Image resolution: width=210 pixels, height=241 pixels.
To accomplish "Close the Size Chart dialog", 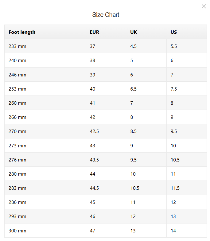I will click(204, 6).
